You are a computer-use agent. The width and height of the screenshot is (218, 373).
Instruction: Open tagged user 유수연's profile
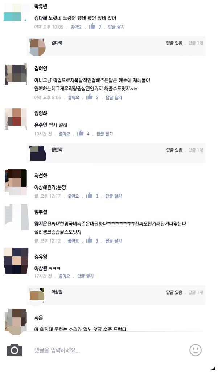41,125
